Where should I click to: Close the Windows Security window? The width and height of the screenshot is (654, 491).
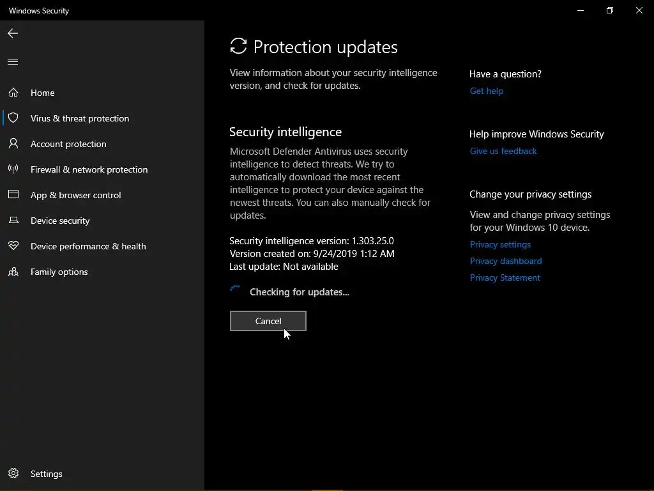(639, 10)
